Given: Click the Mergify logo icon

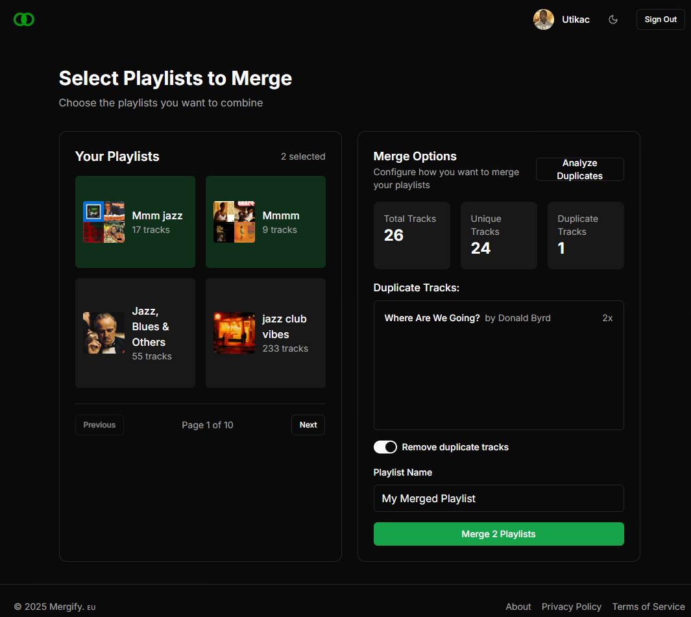Looking at the screenshot, I should pos(24,19).
